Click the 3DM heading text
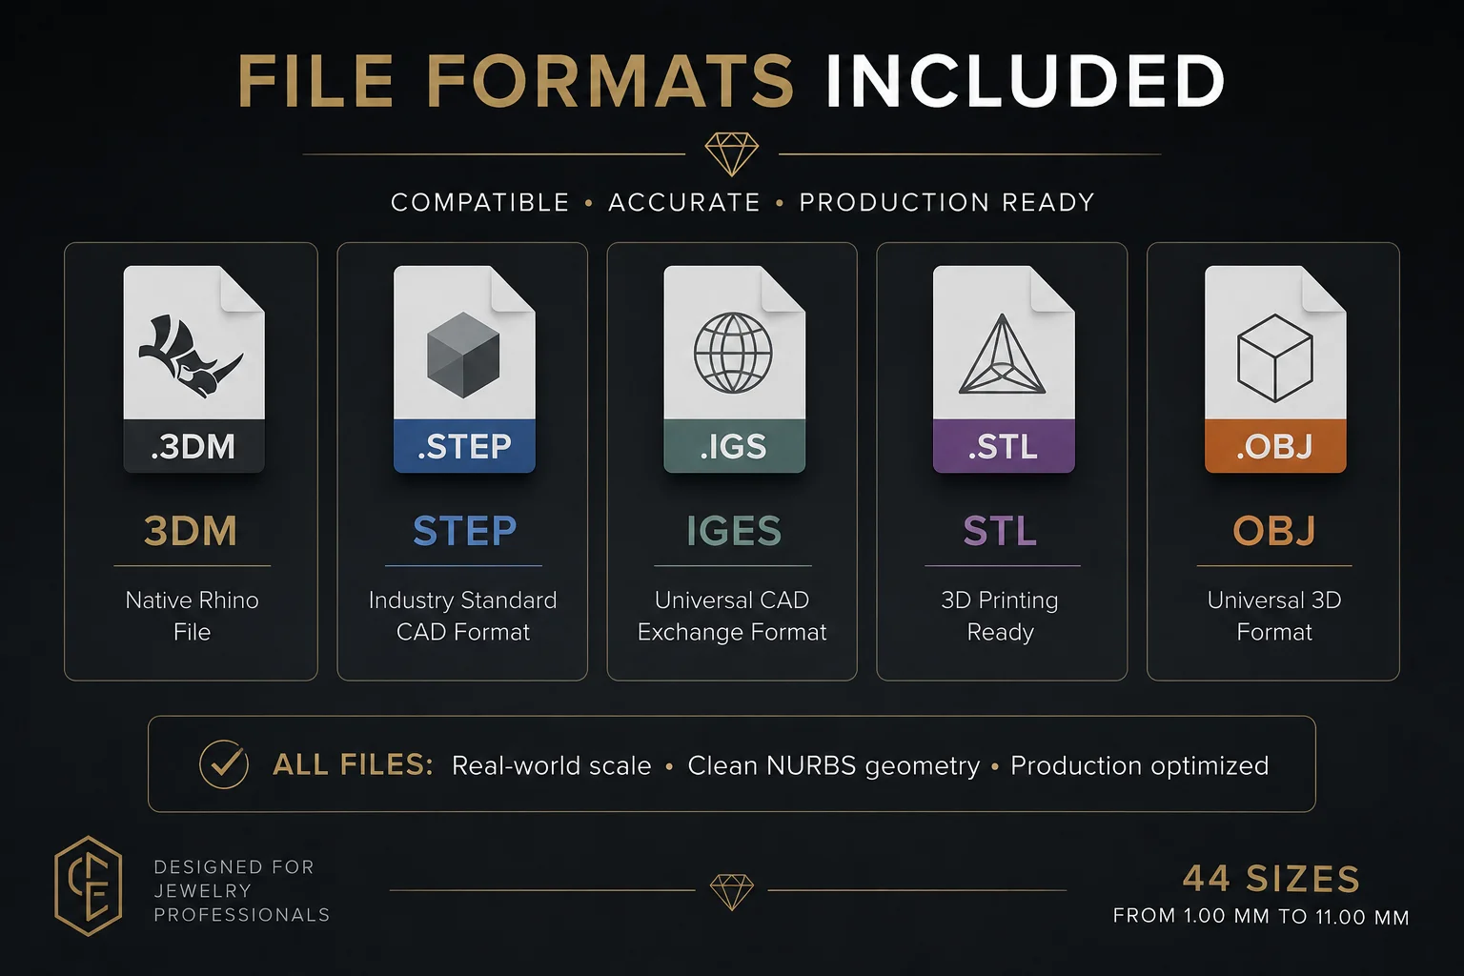This screenshot has height=976, width=1464. (x=191, y=531)
